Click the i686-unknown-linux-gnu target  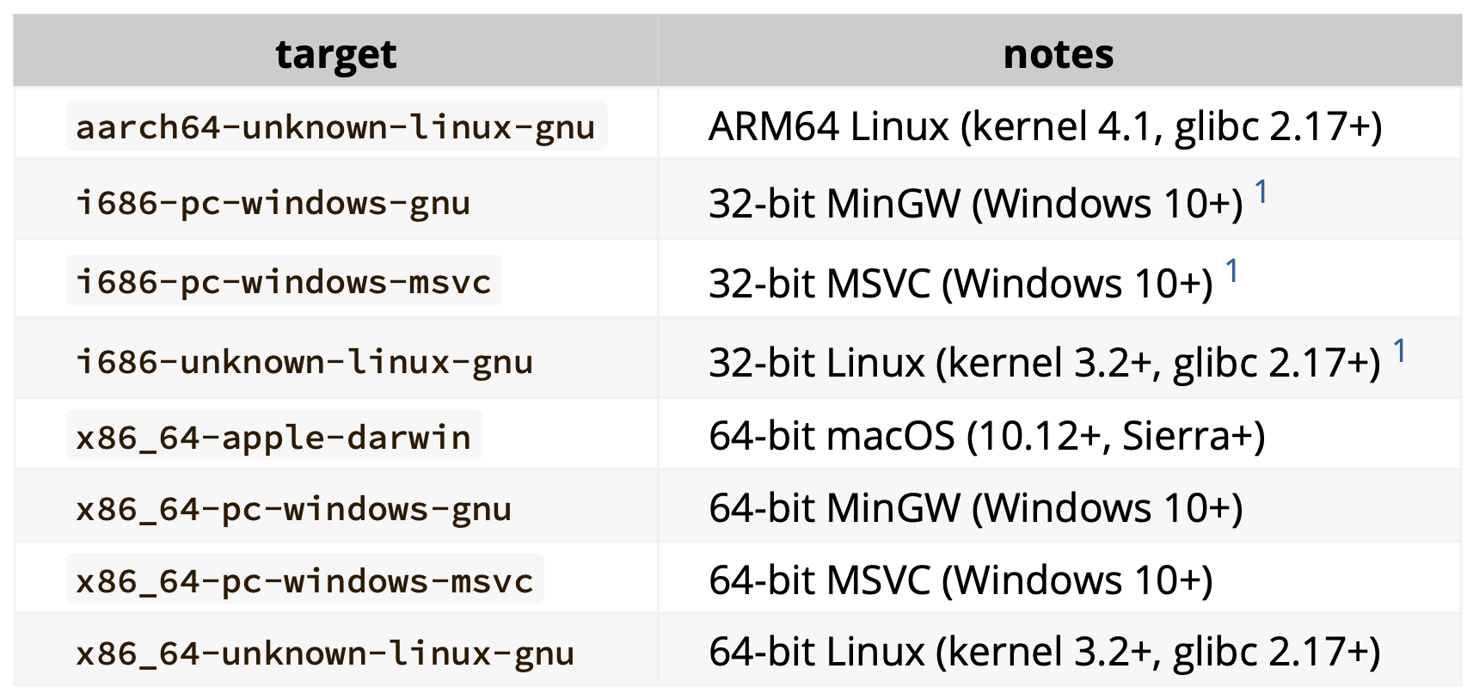304,361
